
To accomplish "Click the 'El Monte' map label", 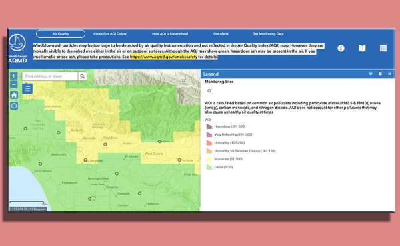I will (131, 156).
